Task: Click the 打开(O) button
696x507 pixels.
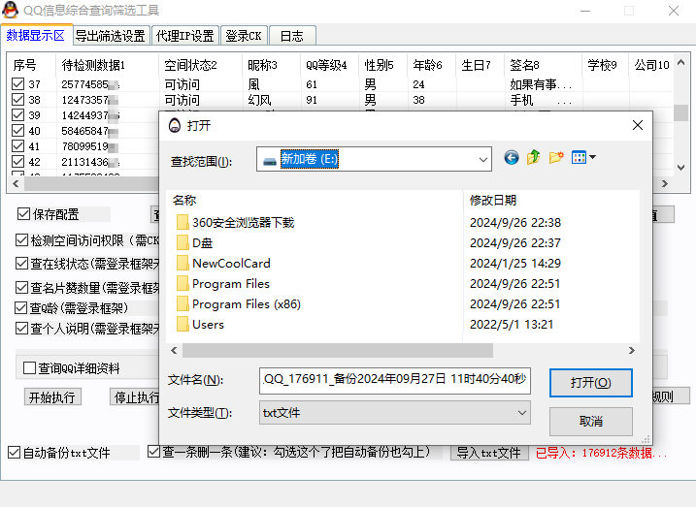Action: tap(590, 383)
